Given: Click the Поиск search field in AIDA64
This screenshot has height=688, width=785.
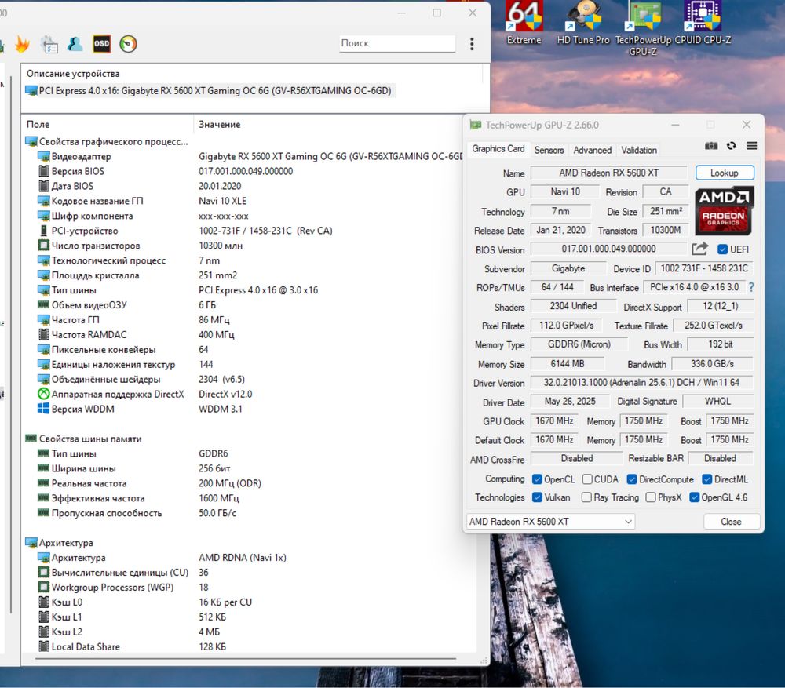Looking at the screenshot, I should pyautogui.click(x=397, y=43).
